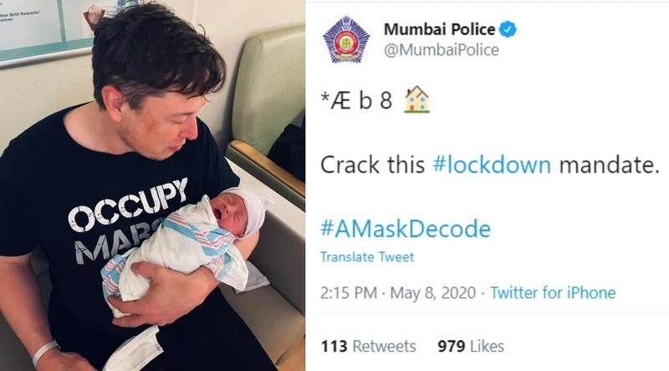Click the OCCUPY MARS shirt text
The width and height of the screenshot is (669, 371).
coord(128,220)
